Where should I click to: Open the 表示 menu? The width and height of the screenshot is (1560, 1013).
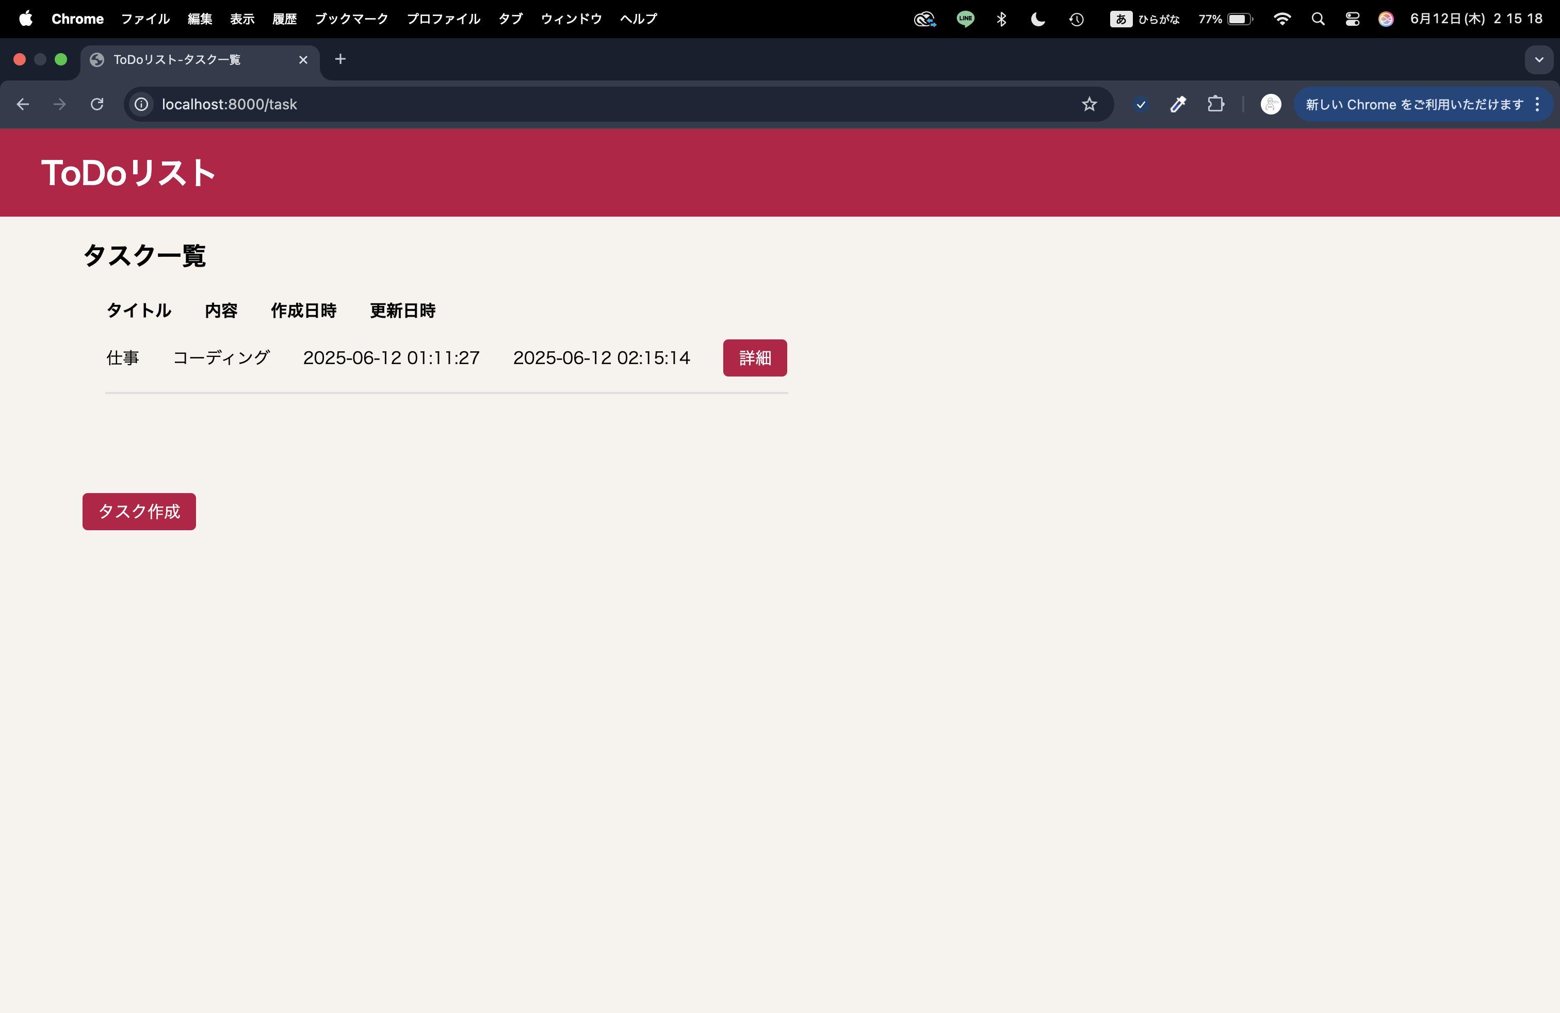coord(242,19)
